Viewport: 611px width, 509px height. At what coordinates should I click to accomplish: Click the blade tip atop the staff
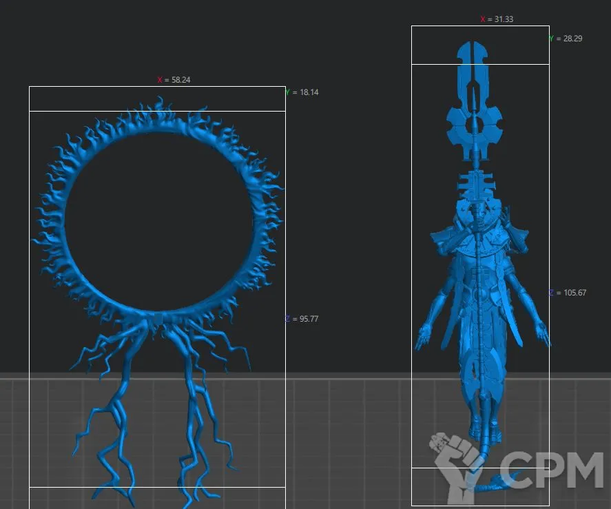pos(473,55)
